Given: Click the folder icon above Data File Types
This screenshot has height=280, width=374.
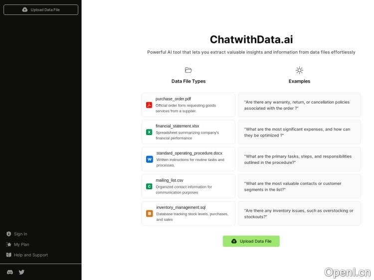Looking at the screenshot, I should (188, 70).
